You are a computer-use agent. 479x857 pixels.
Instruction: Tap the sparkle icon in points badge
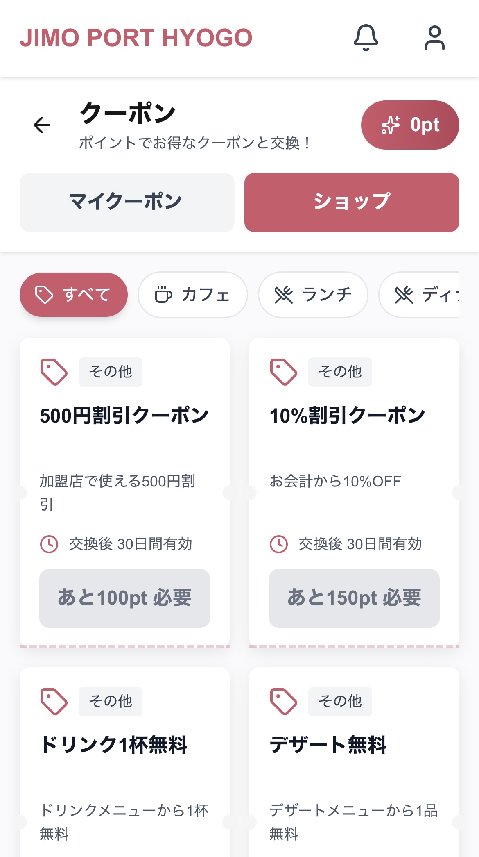390,125
